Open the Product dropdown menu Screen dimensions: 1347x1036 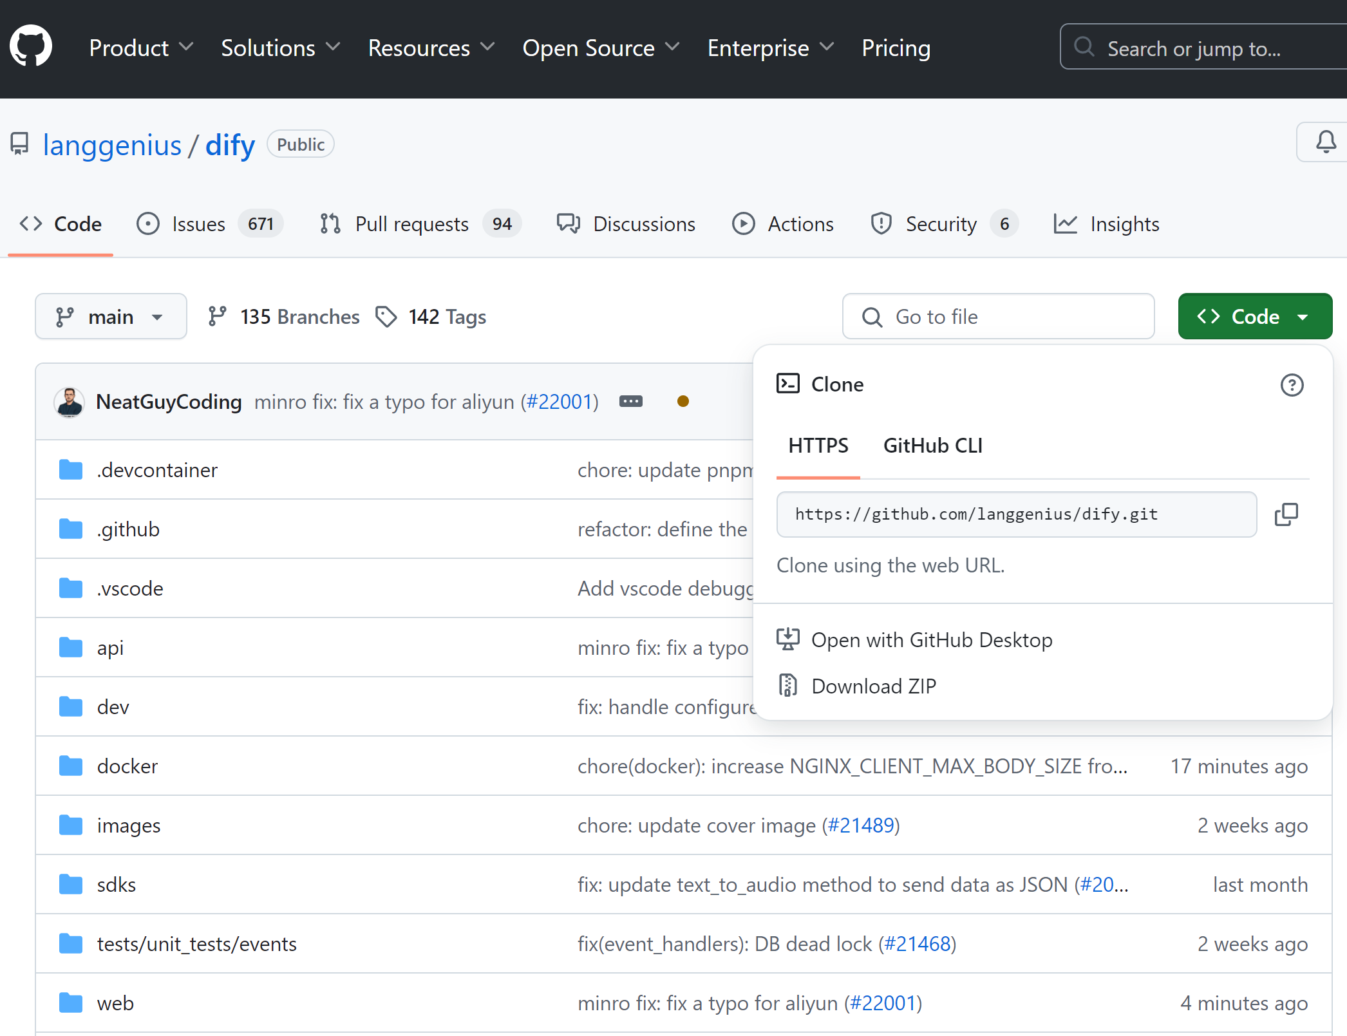coord(141,48)
